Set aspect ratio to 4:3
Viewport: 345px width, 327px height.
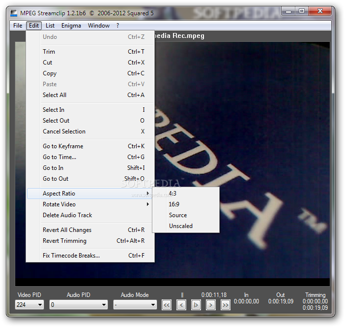186,194
